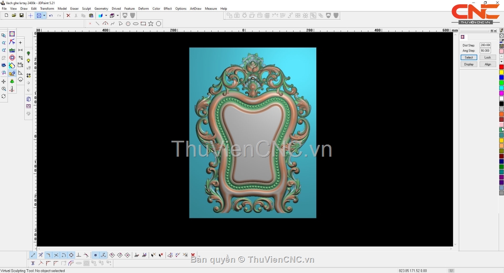
Task: Click the Align button
Action: click(x=488, y=64)
